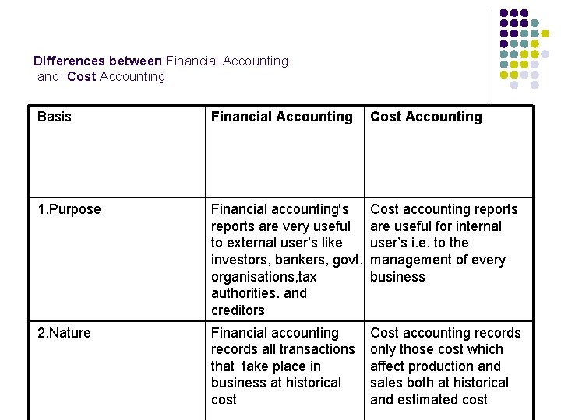Click the bold word "Cost" in the slide title

82,76
